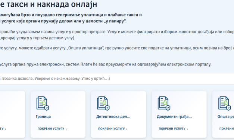234x140 pixels.
Task: Click the bold line 'генерисање уплатница и плаћање такси'
Action: coord(71,15)
